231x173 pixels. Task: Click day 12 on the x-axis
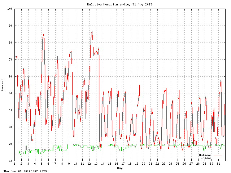click(x=89, y=164)
